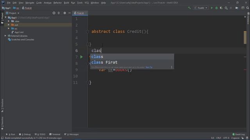Click the lock read-only icon in status bar

click(243, 138)
